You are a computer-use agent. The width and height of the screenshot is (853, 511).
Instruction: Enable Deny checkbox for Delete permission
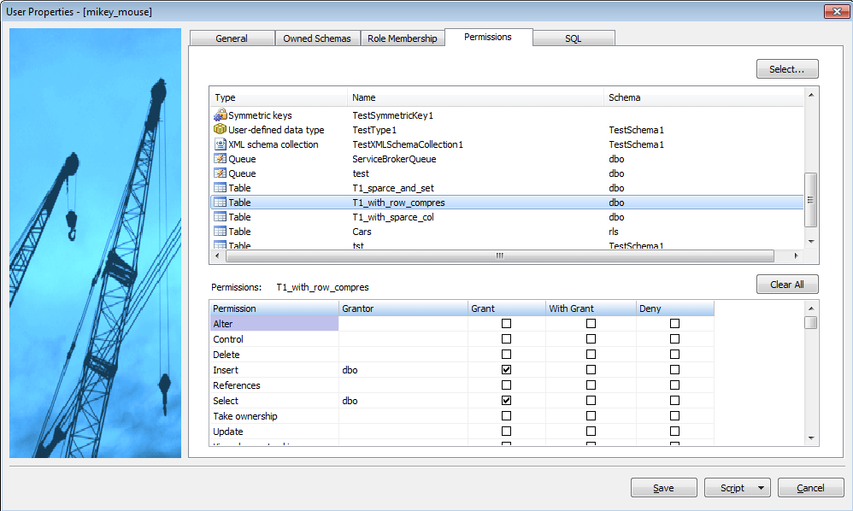click(x=675, y=355)
